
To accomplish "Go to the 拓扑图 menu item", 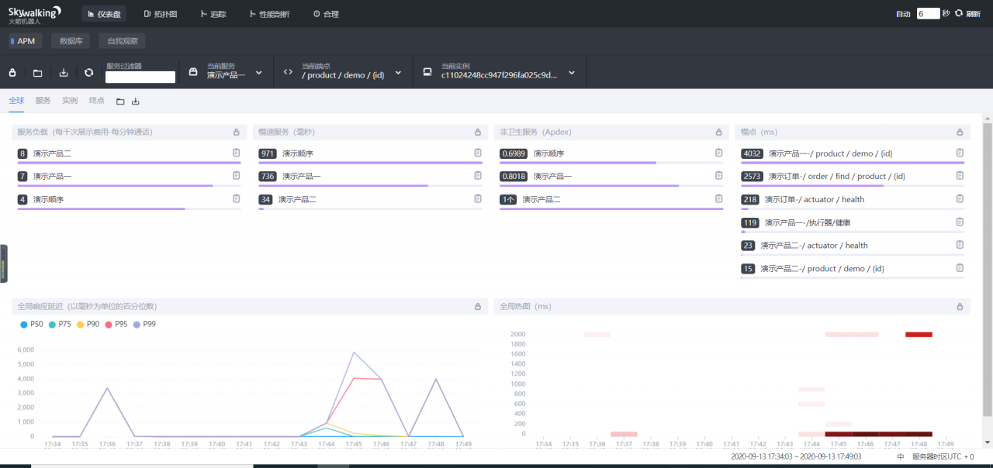I will (x=161, y=14).
